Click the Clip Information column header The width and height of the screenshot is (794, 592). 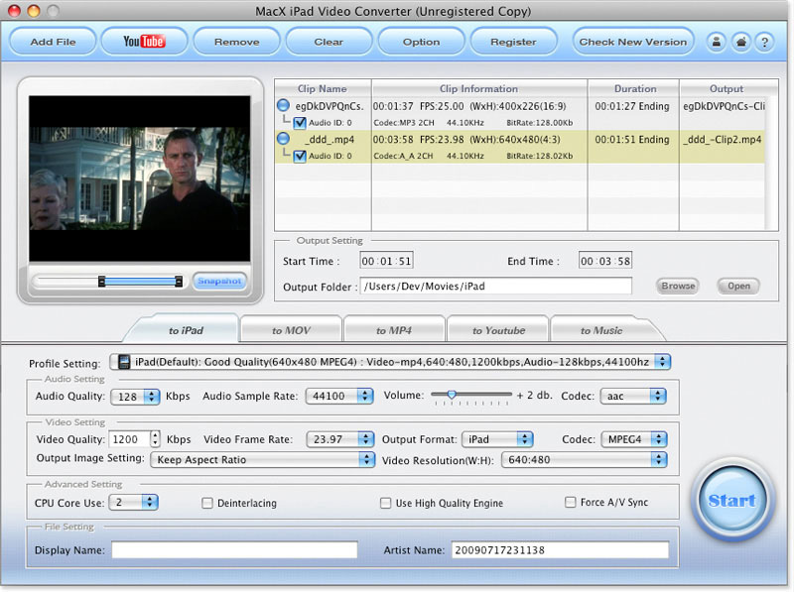[x=479, y=88]
